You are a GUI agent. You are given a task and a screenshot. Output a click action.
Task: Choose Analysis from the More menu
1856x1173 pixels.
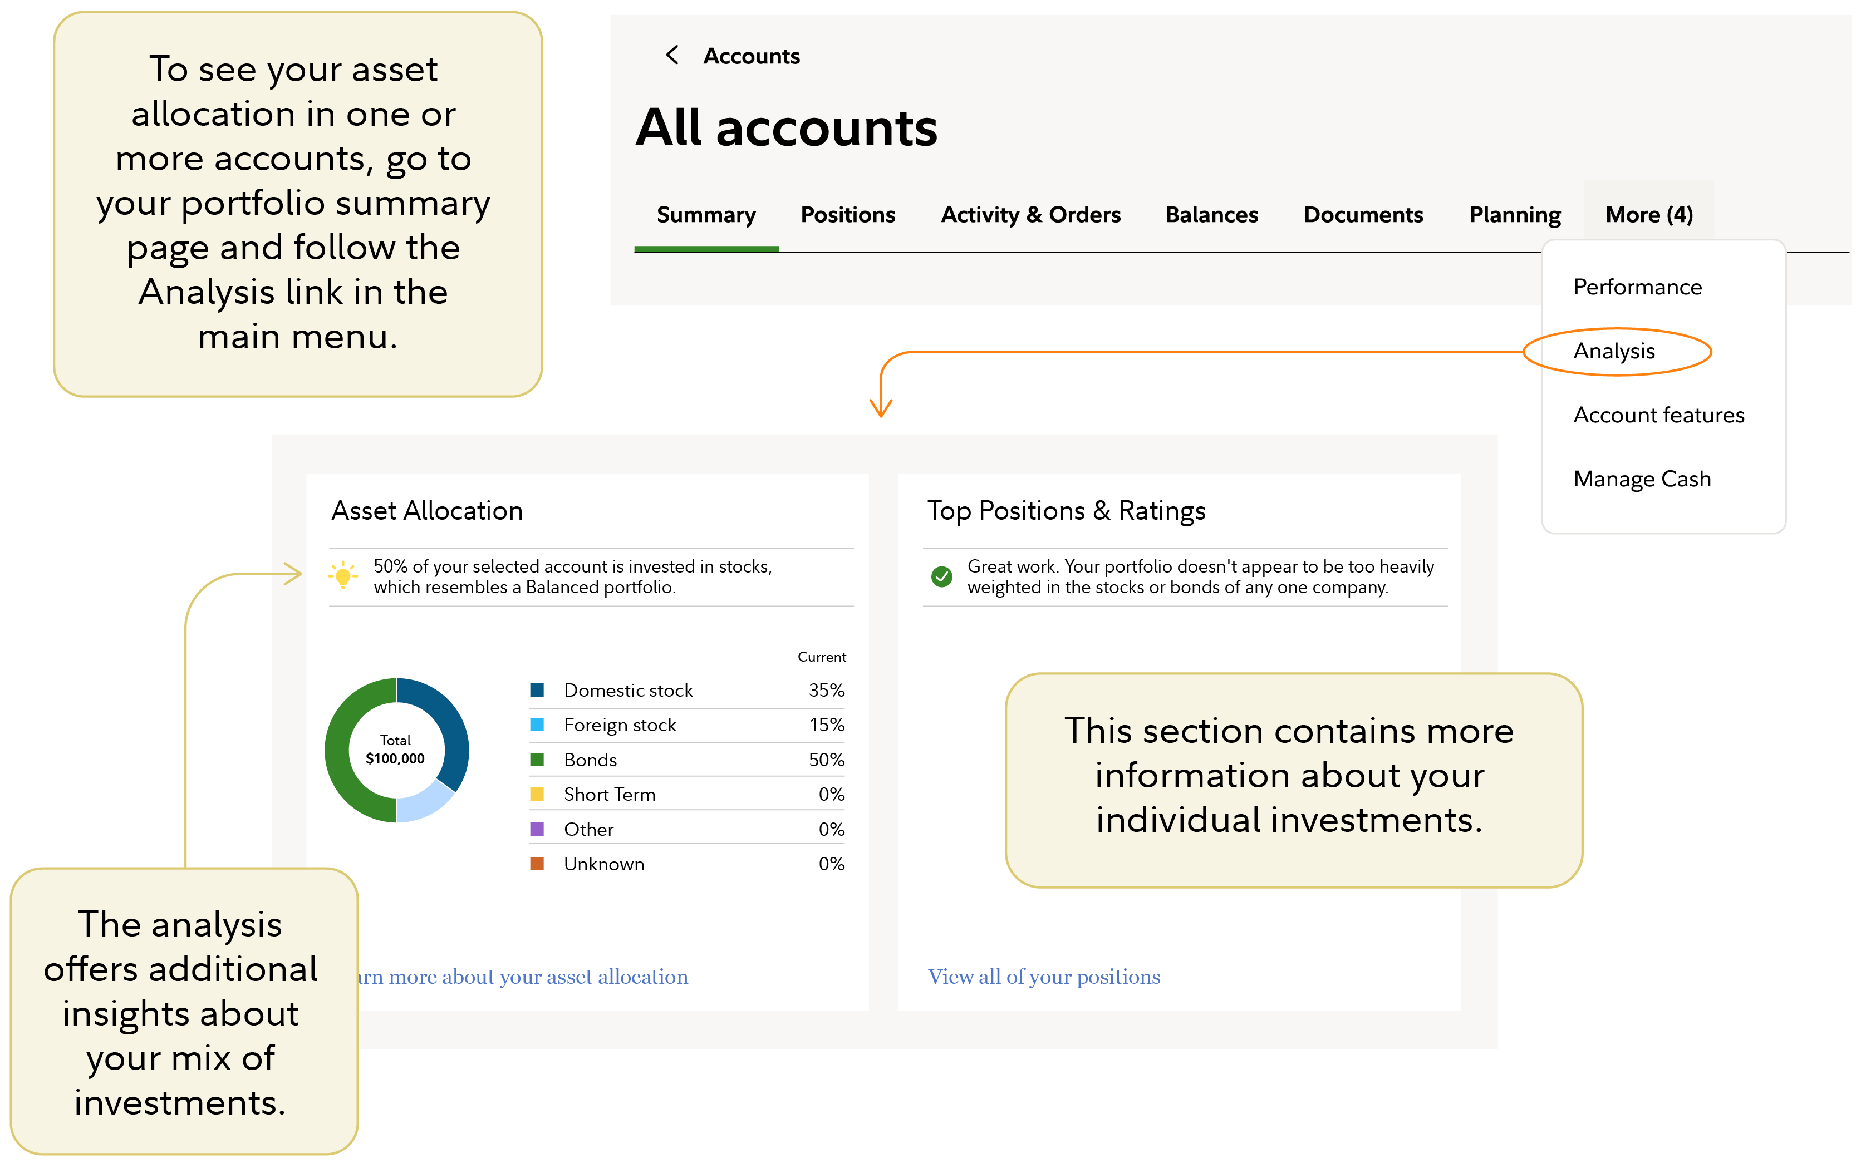tap(1614, 351)
